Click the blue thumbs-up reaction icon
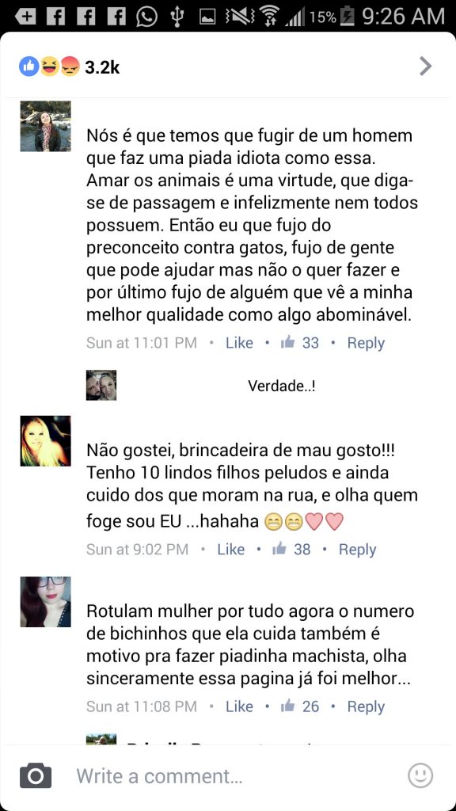 (29, 67)
